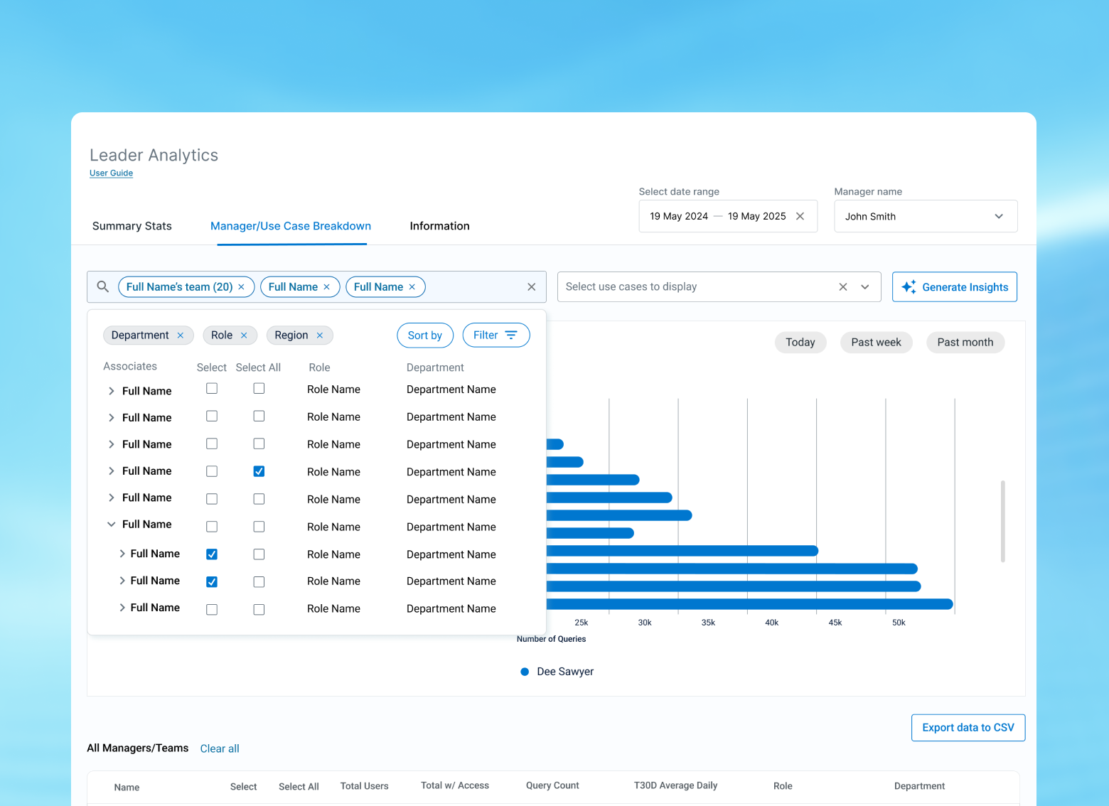Remove the Department filter chip
This screenshot has width=1109, height=806.
[181, 335]
